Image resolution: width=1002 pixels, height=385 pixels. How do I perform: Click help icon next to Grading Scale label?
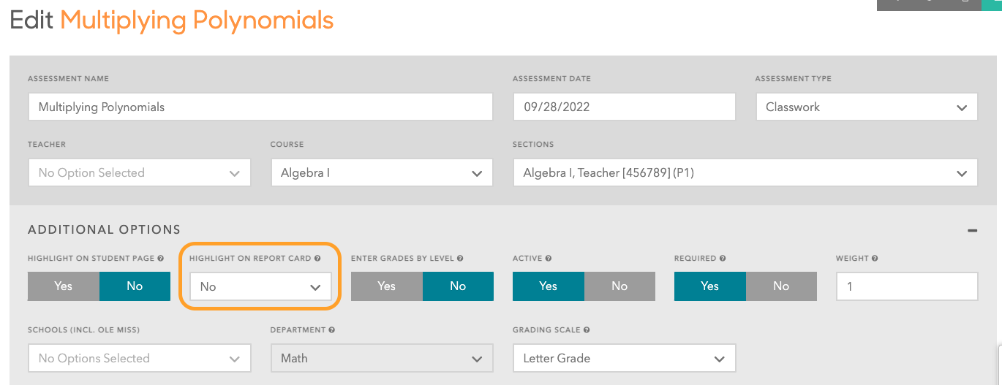click(587, 330)
